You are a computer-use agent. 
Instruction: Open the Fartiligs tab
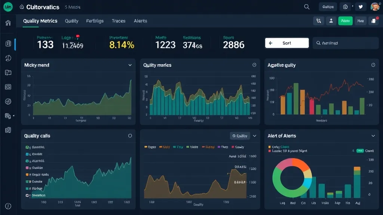pos(95,21)
